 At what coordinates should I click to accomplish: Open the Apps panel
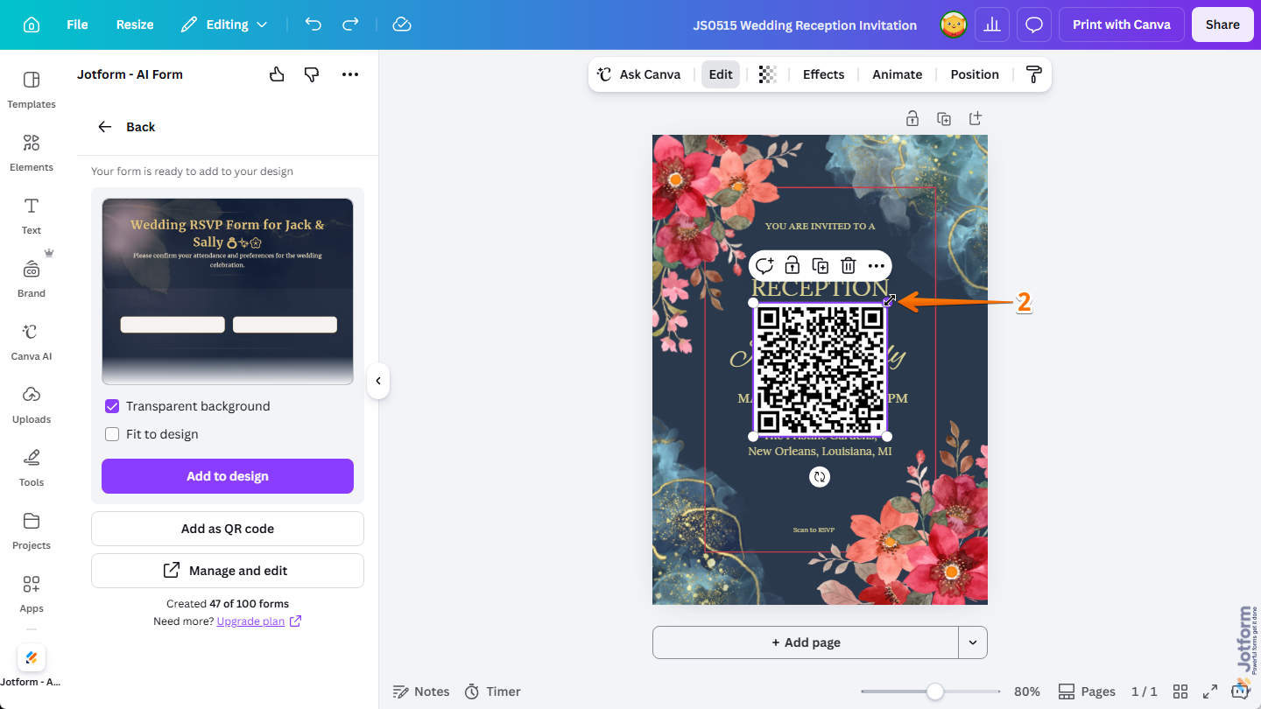pyautogui.click(x=32, y=594)
